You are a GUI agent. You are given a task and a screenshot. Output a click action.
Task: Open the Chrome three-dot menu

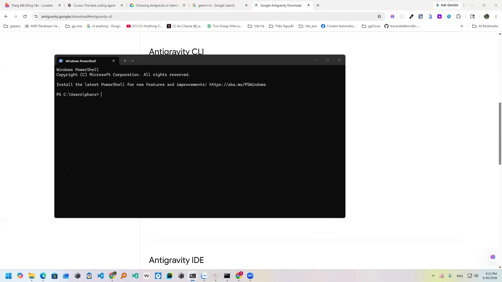pyautogui.click(x=496, y=16)
